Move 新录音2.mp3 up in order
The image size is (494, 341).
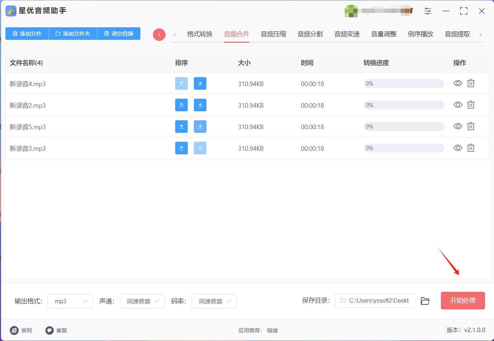181,105
